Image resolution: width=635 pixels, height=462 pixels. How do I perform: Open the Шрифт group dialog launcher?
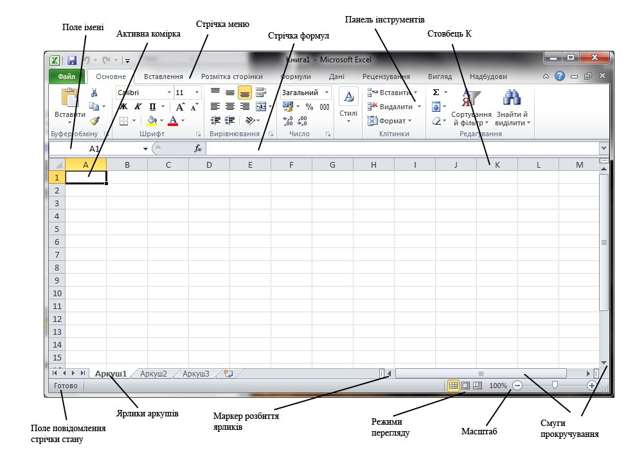[x=198, y=134]
